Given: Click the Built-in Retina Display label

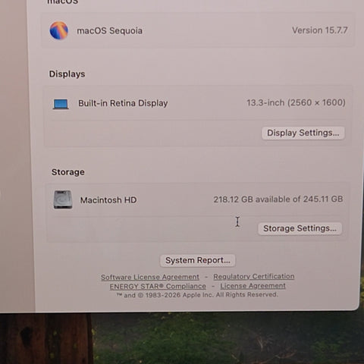Looking at the screenshot, I should tap(123, 103).
